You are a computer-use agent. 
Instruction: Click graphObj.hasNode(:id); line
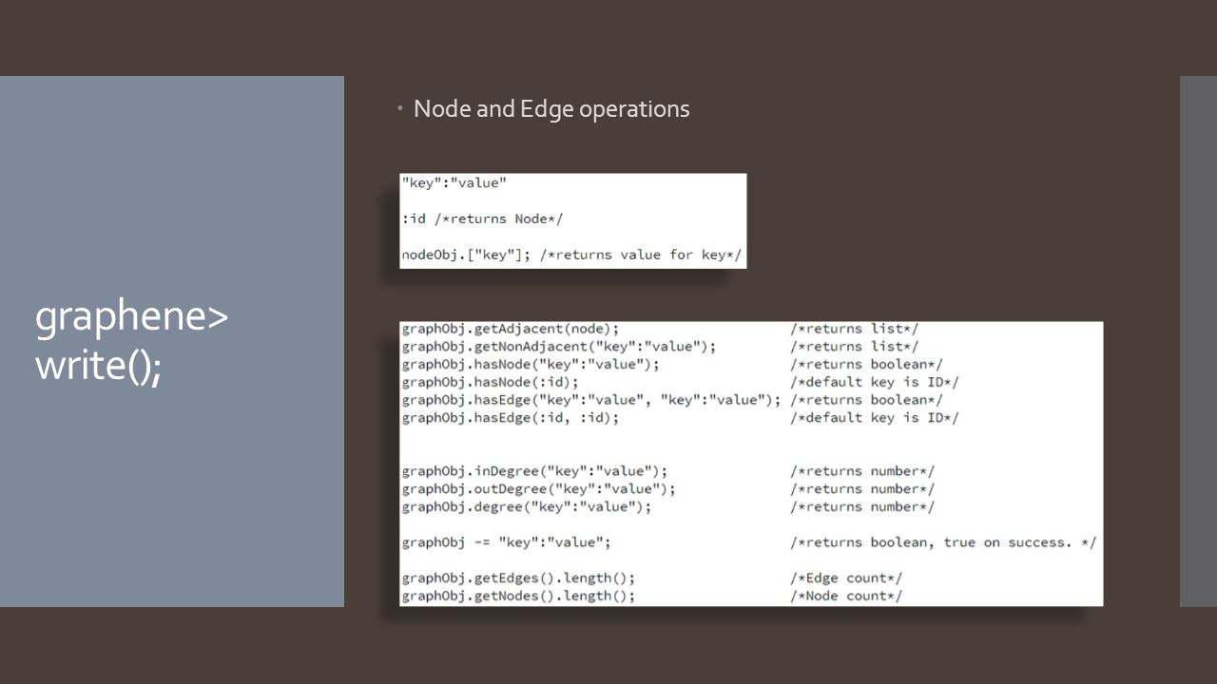point(491,382)
